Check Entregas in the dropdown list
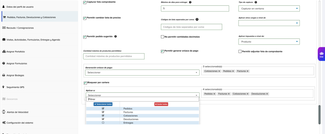 pyautogui.click(x=103, y=123)
